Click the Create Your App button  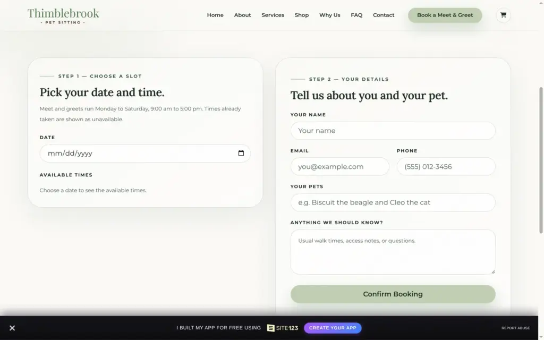click(x=333, y=328)
